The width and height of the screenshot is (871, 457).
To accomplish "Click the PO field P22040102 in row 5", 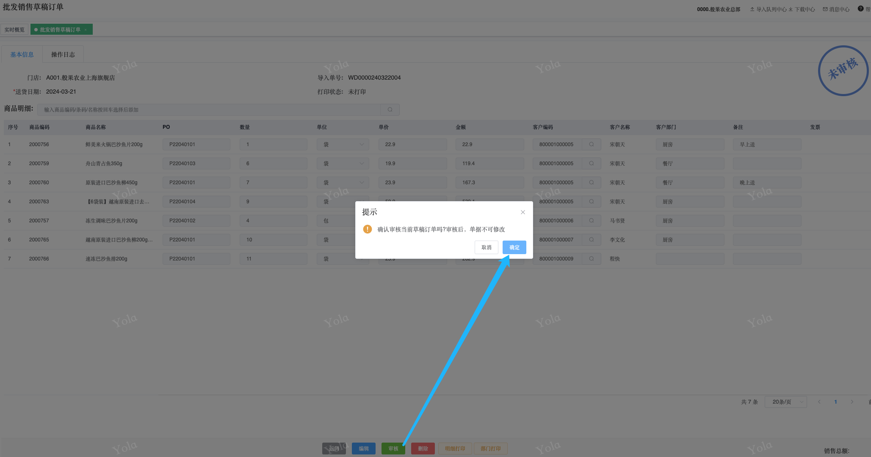I will pyautogui.click(x=196, y=221).
